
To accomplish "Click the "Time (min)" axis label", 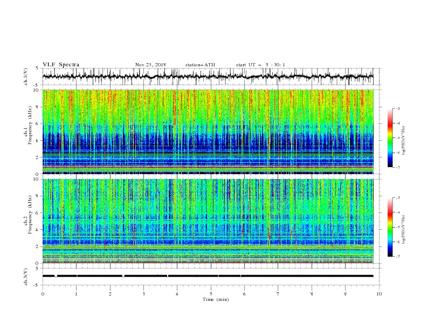I will (x=216, y=299).
